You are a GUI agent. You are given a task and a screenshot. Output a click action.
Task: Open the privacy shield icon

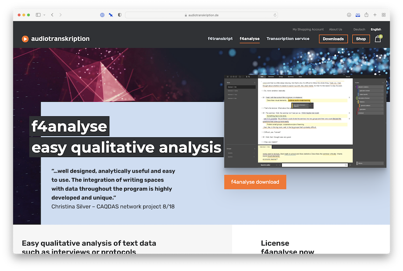tap(119, 15)
